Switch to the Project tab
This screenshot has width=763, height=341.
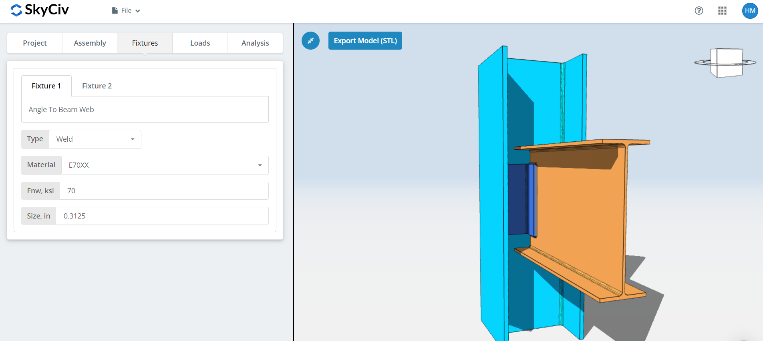pyautogui.click(x=35, y=43)
